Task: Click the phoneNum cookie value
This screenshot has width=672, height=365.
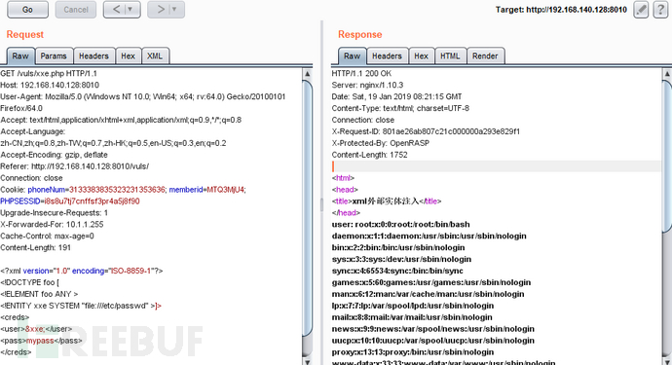Action: (x=117, y=190)
